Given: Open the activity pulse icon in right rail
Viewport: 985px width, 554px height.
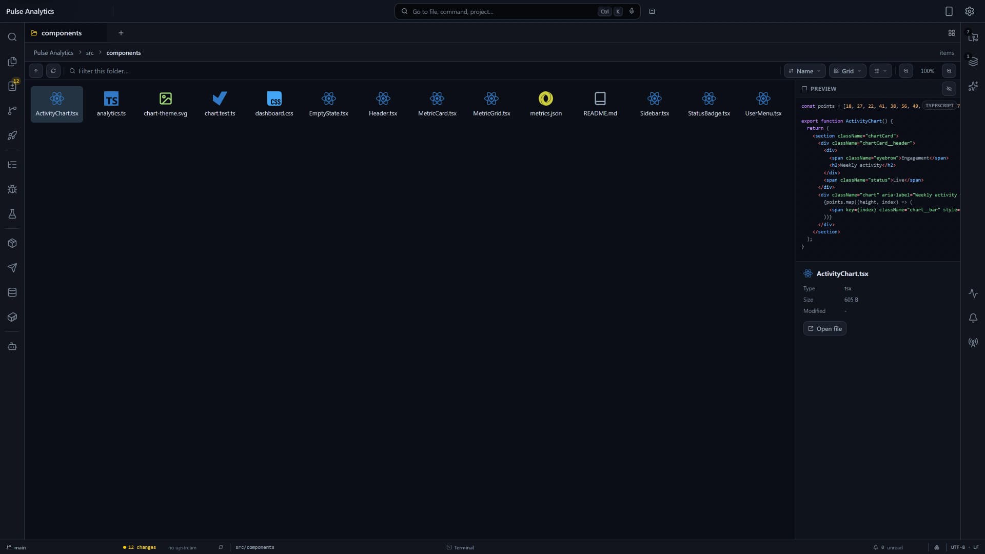Looking at the screenshot, I should point(973,293).
